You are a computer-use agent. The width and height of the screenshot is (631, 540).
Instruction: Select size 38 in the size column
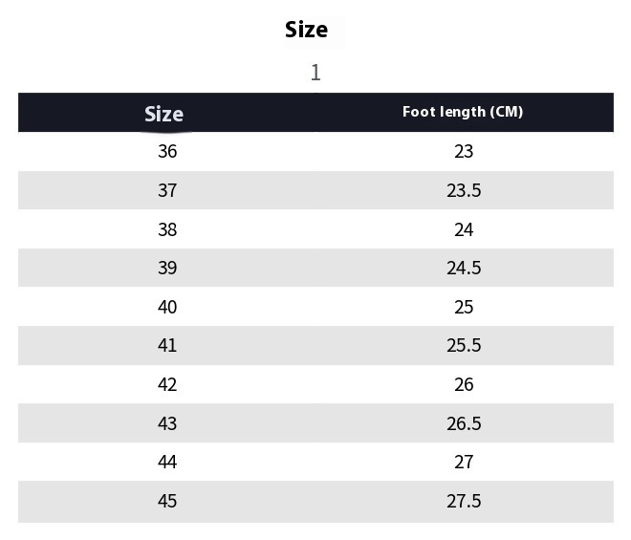pos(167,229)
